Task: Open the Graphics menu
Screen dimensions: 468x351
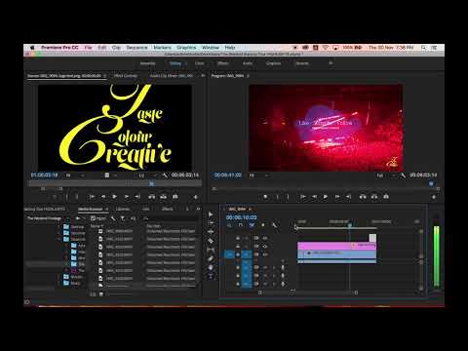Action: 186,48
